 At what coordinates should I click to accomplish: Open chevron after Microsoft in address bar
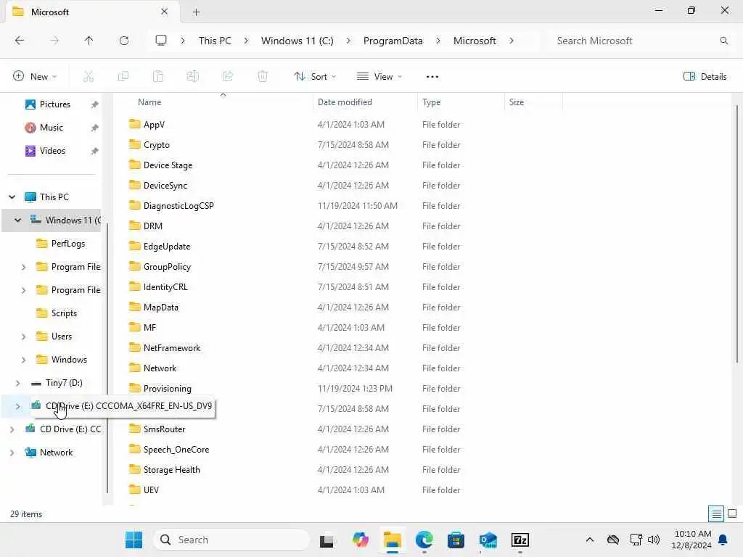(x=512, y=41)
